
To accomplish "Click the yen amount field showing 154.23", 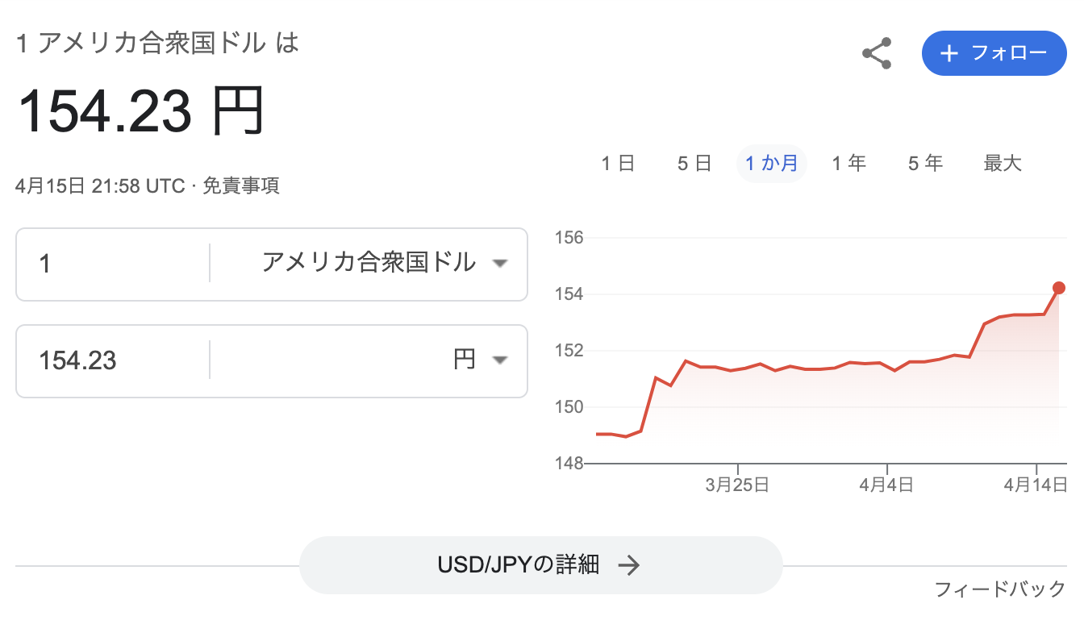I will click(113, 360).
